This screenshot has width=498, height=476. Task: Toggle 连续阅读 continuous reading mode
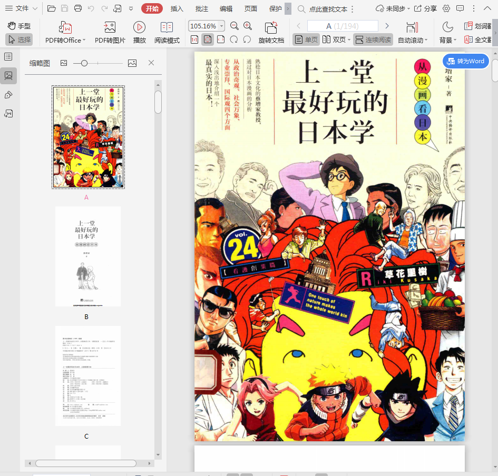coord(373,39)
